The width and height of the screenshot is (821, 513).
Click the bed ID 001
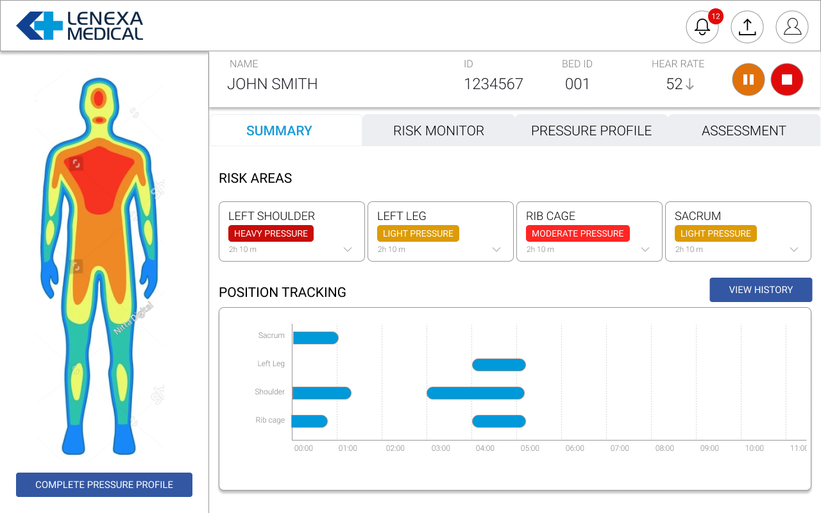(577, 84)
